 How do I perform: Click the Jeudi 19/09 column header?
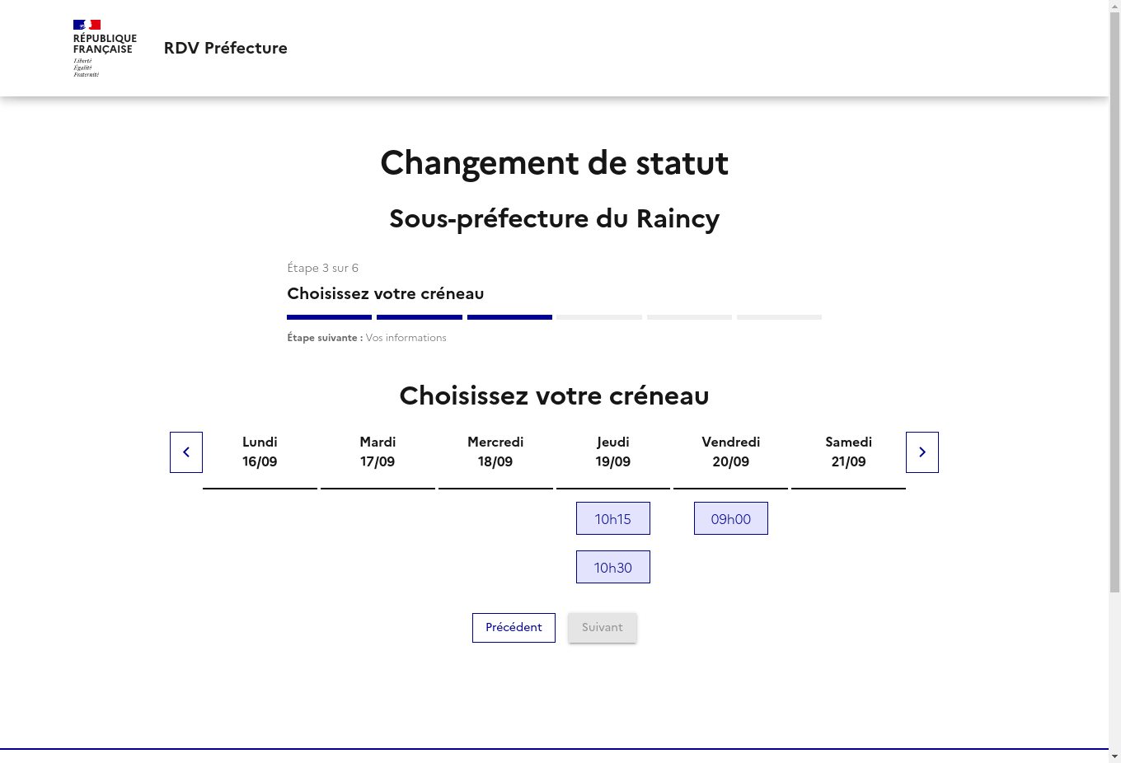click(x=613, y=452)
